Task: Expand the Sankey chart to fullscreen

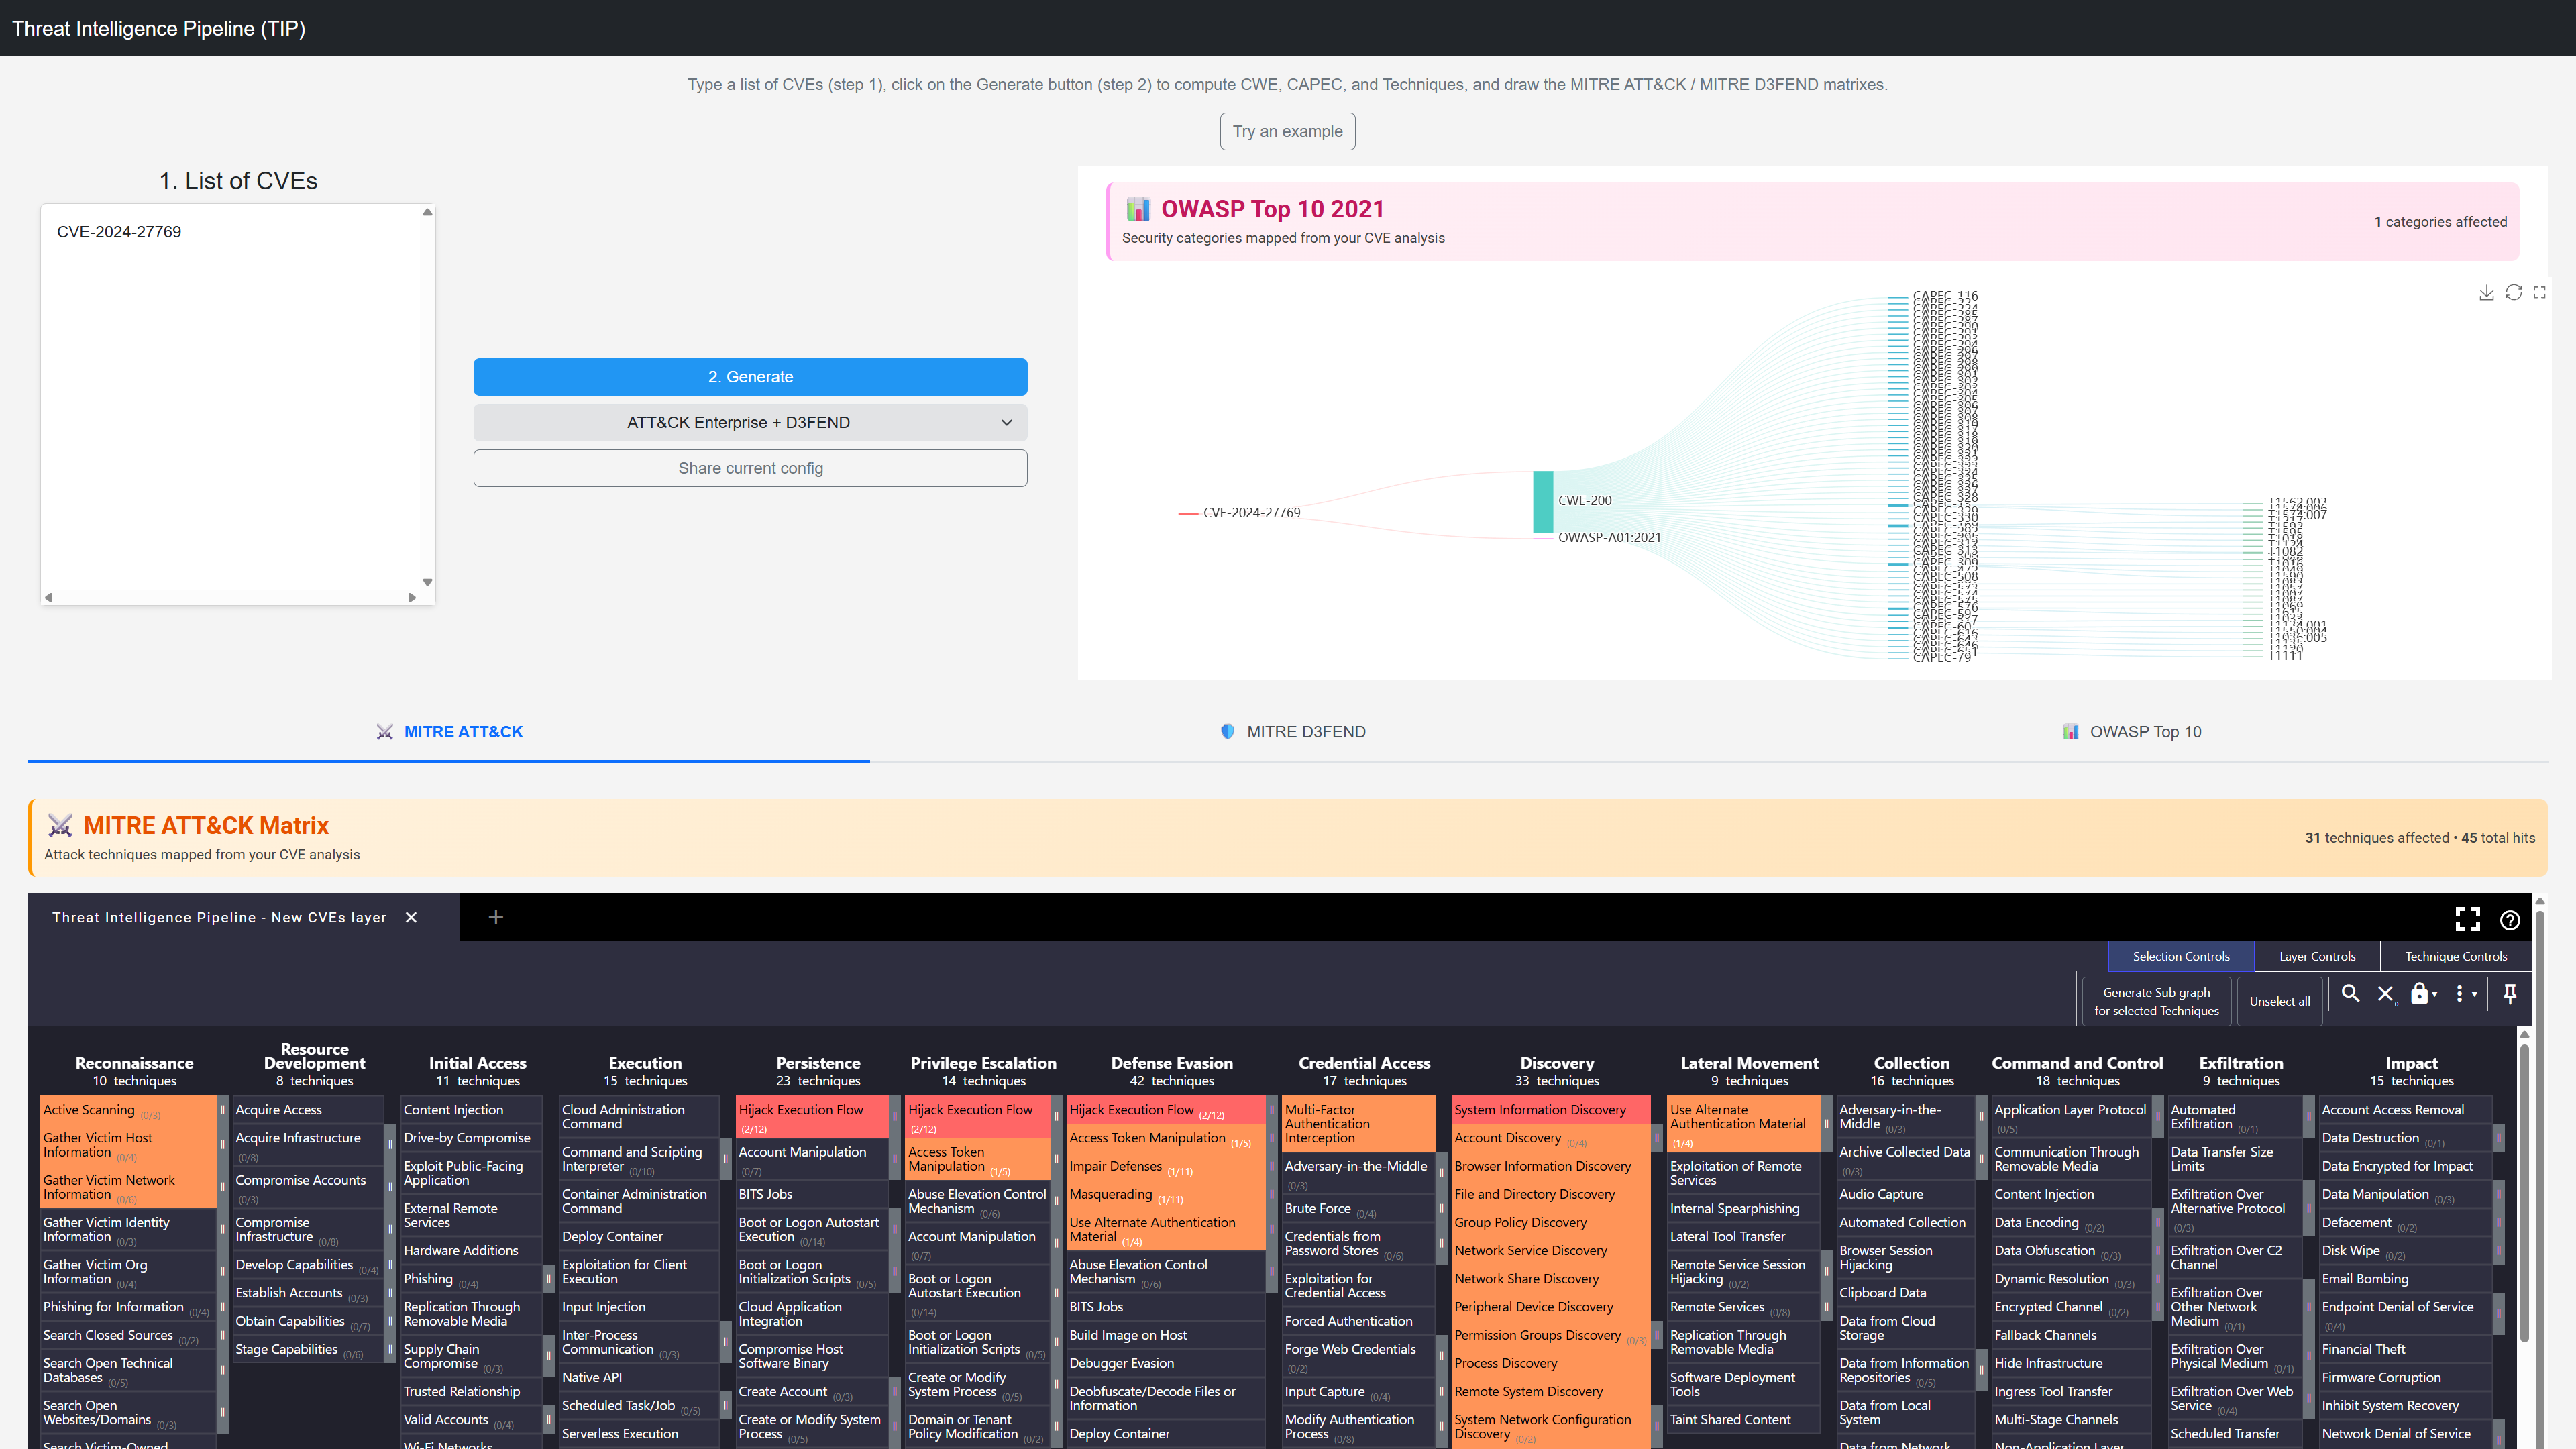Action: click(2539, 293)
